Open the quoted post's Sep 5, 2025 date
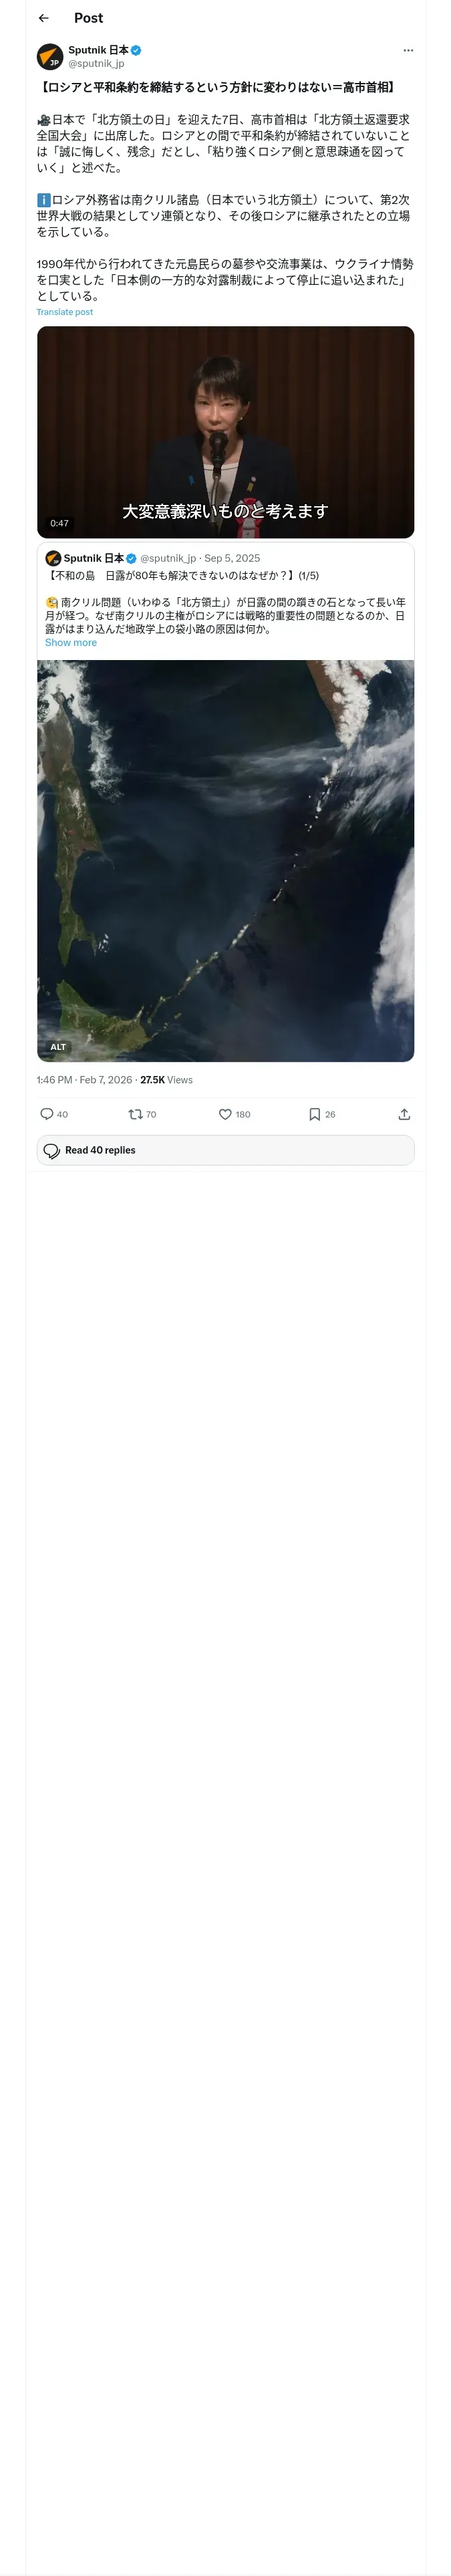This screenshot has height=2576, width=451. [232, 558]
